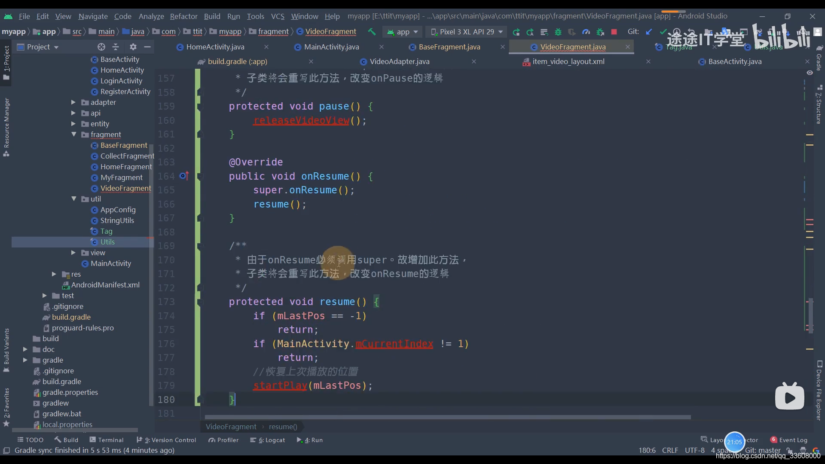This screenshot has height=464, width=825.
Task: Open Project panel settings gear
Action: [x=133, y=47]
